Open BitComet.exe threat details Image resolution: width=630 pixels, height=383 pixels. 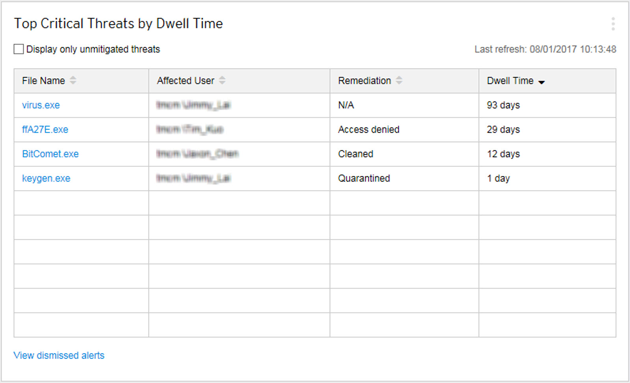point(50,154)
